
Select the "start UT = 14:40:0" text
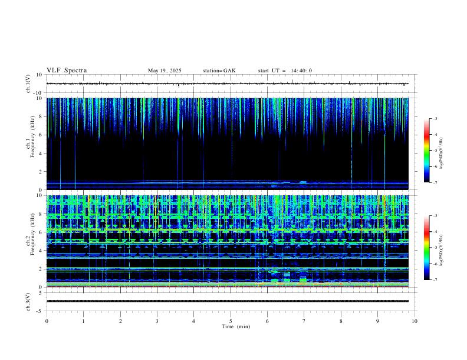tap(285, 71)
